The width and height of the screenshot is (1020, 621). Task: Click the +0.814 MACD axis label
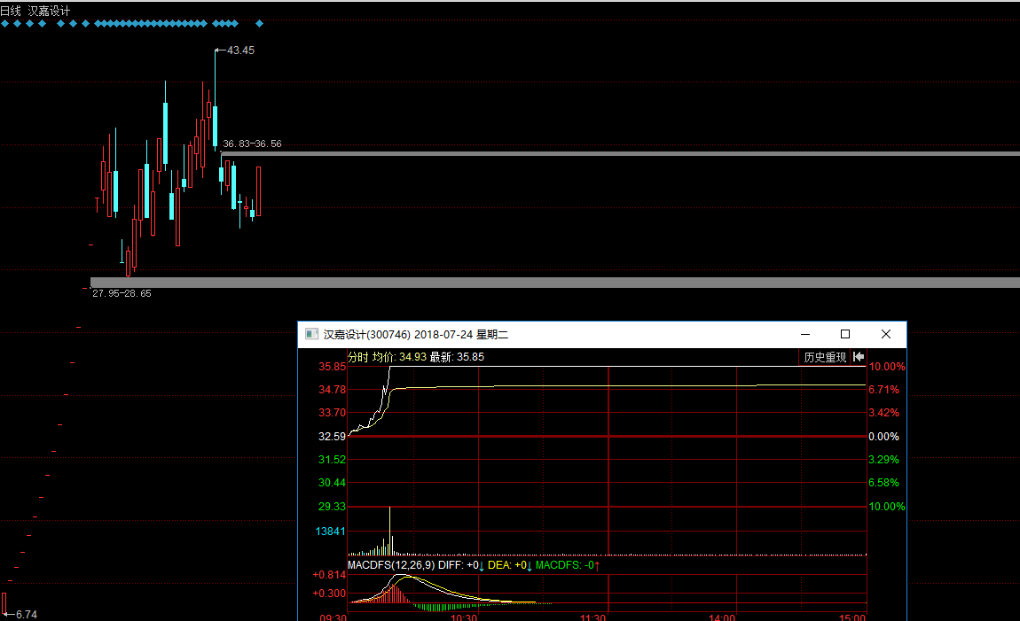pyautogui.click(x=329, y=575)
